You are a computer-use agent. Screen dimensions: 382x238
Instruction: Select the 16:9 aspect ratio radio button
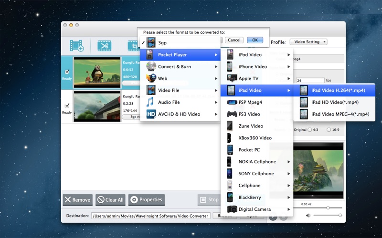tap(329, 129)
